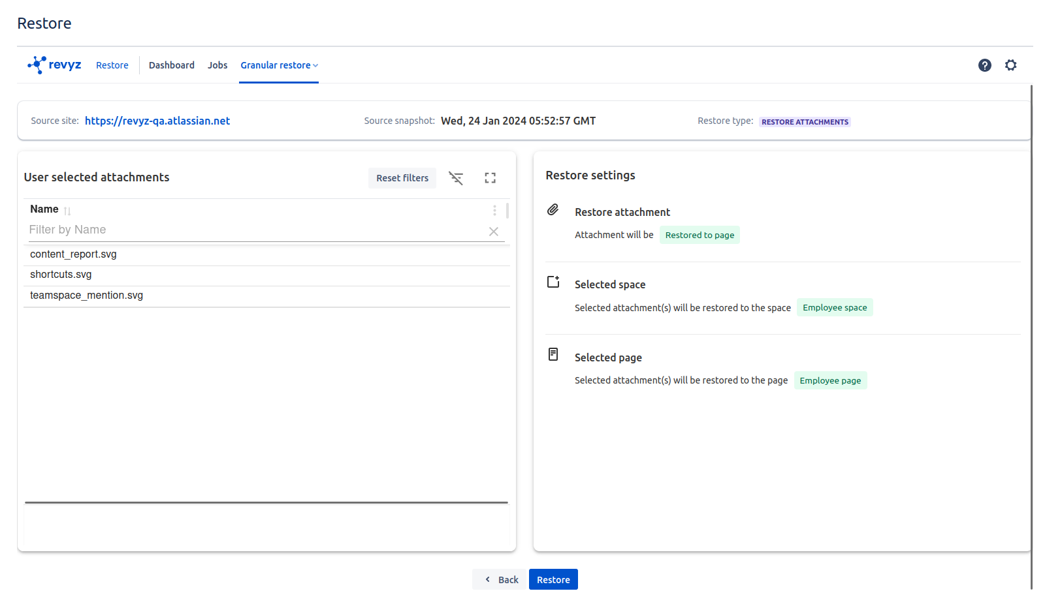Open the revyz-qa.atlassian.net source site link
Image resolution: width=1045 pixels, height=591 pixels.
coord(157,121)
